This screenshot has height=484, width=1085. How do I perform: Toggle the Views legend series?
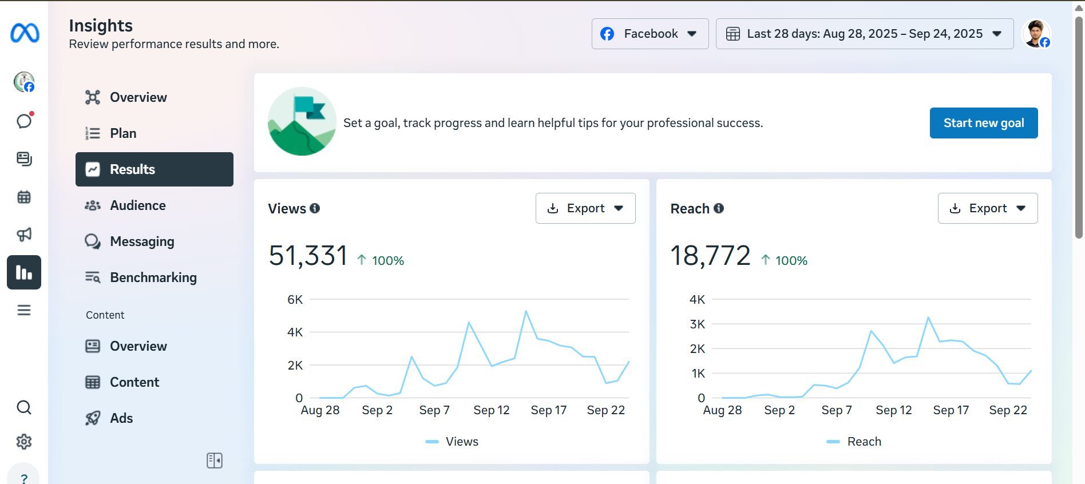coord(452,442)
